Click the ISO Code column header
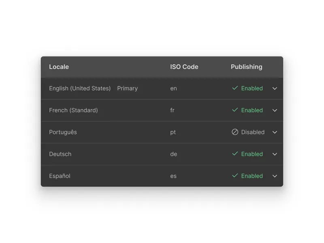Viewport: 324px width, 243px height. tap(184, 67)
